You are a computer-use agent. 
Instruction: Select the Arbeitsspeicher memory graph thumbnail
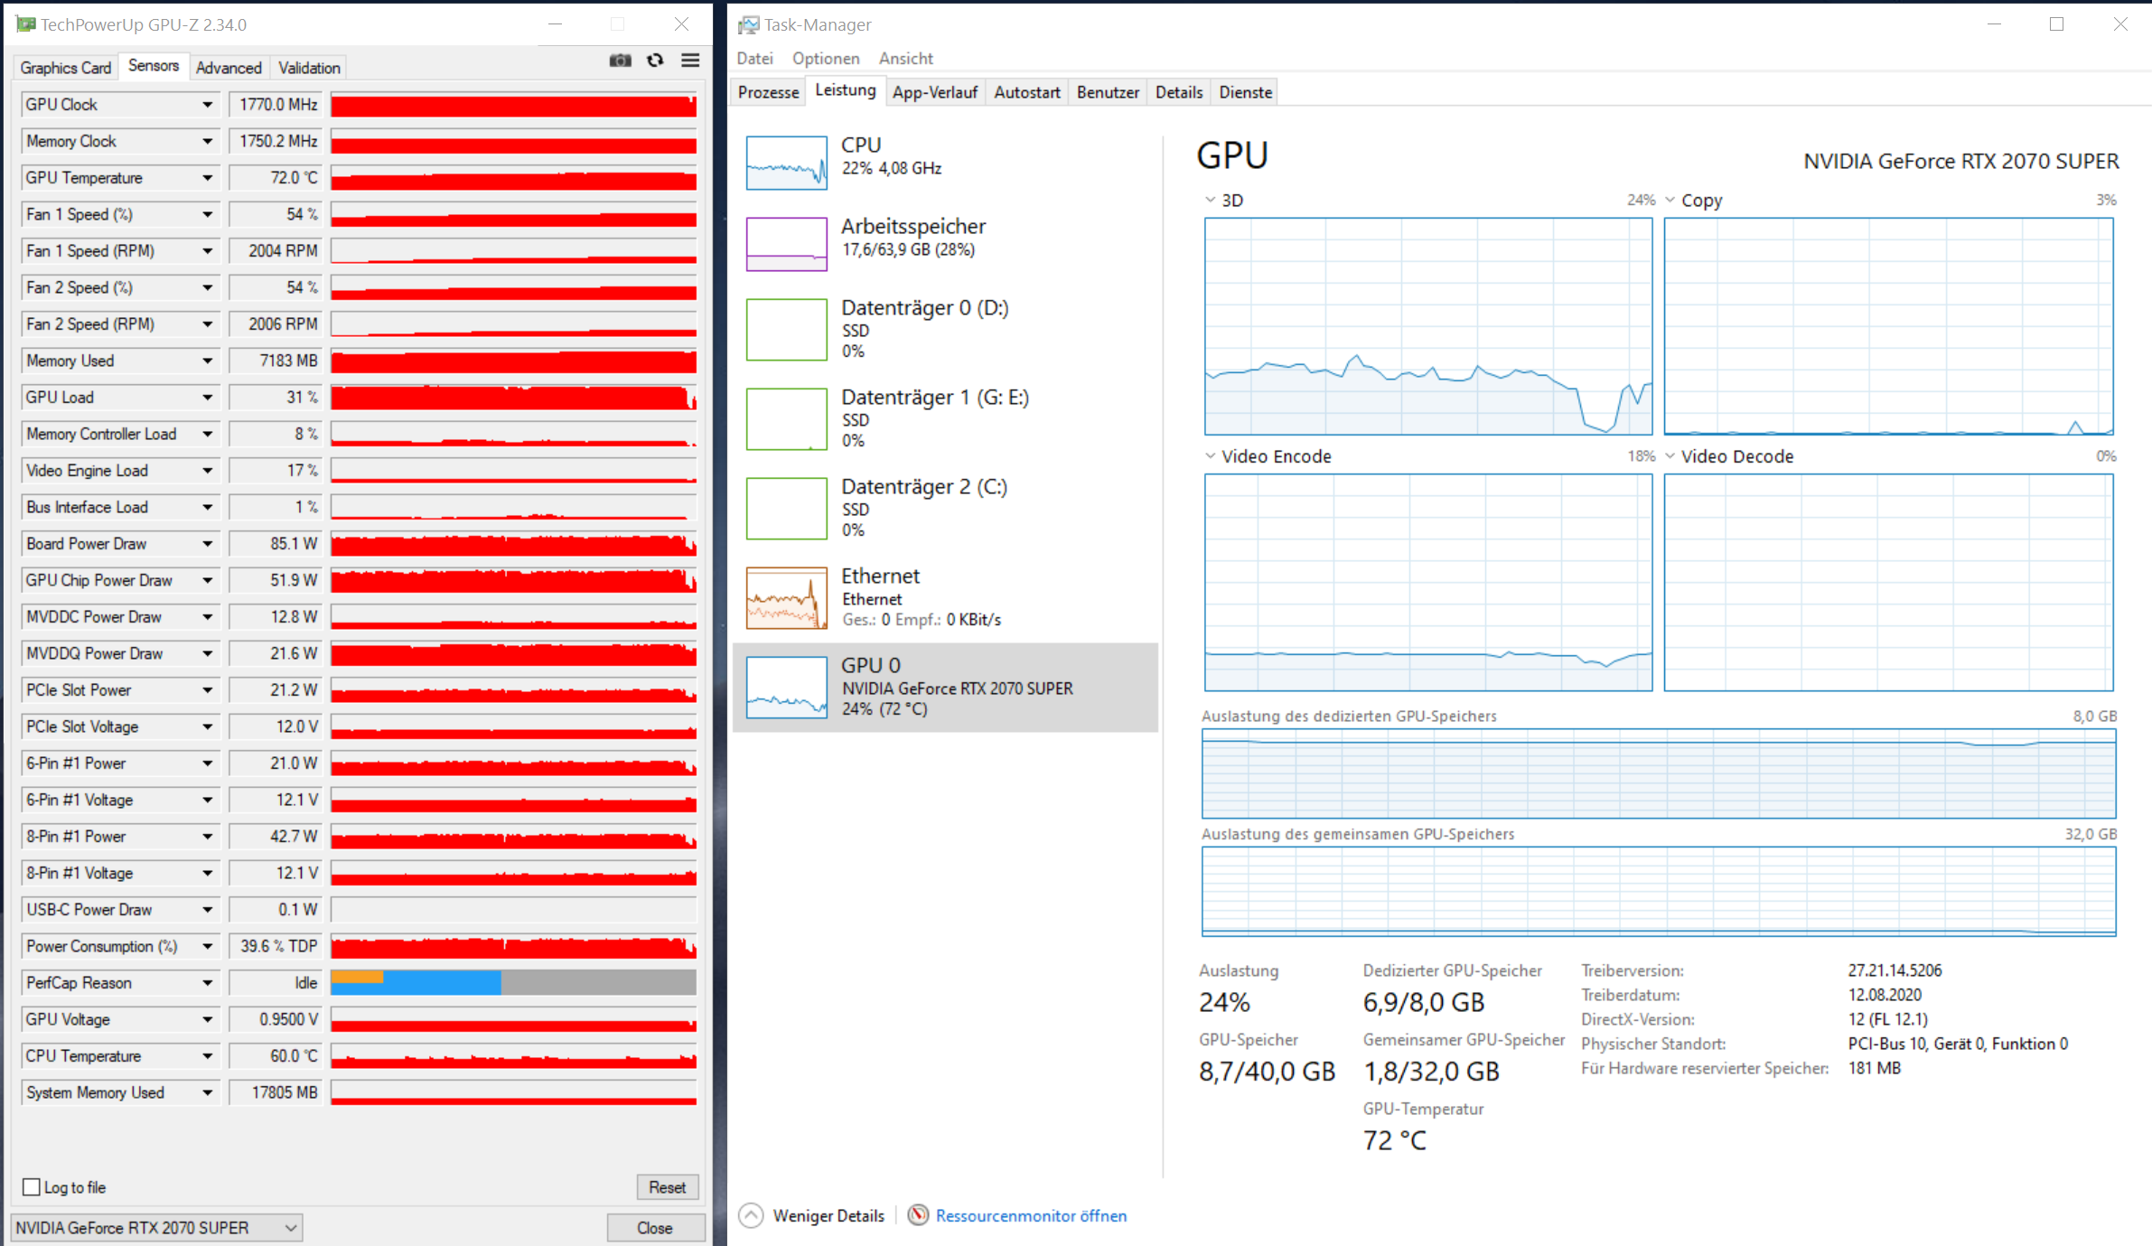pyautogui.click(x=786, y=244)
